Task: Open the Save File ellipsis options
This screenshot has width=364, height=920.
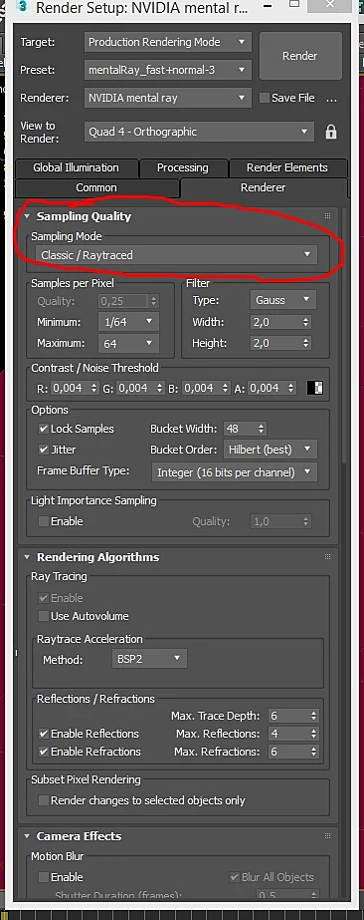Action: (332, 99)
